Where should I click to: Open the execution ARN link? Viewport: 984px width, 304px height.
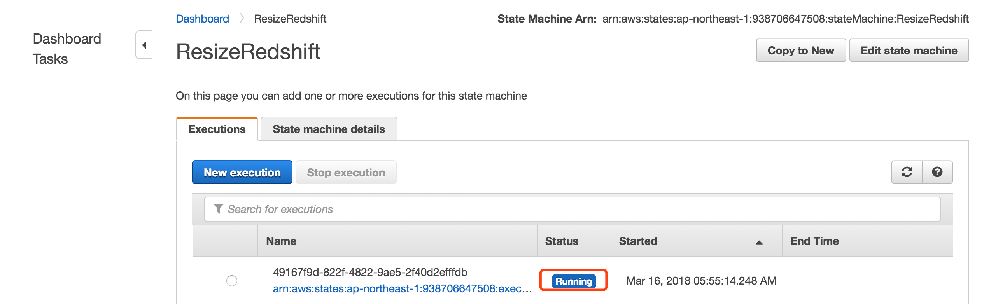click(402, 288)
